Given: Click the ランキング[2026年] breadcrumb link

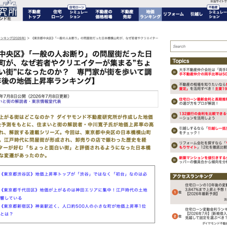Looking at the screenshot, I should tap(13, 38).
